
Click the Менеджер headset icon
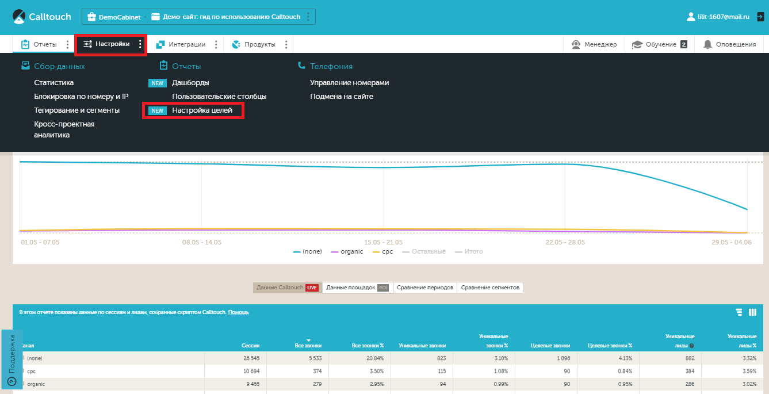point(576,44)
